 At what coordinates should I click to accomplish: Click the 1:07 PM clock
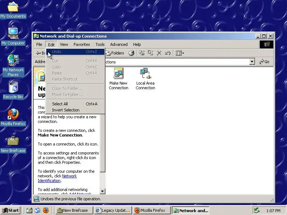[273, 211]
